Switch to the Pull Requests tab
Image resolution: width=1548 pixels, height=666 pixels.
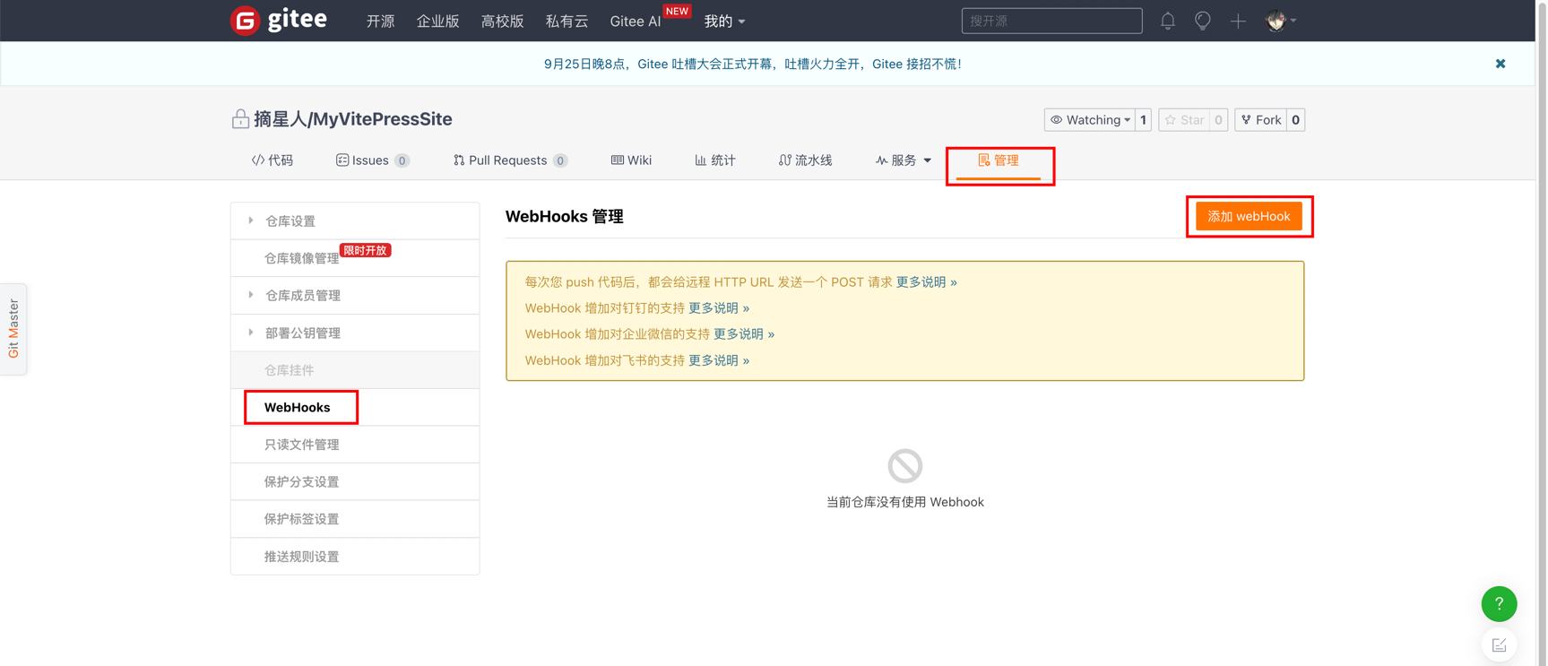coord(507,160)
